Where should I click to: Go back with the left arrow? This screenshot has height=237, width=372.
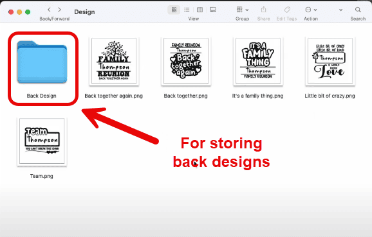[49, 10]
